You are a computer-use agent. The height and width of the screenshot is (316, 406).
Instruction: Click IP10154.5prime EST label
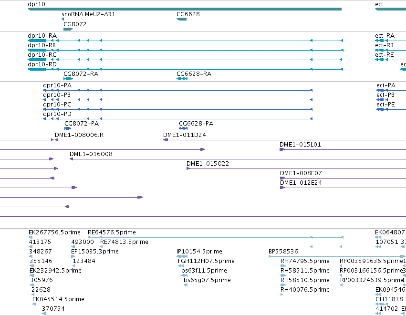click(199, 252)
